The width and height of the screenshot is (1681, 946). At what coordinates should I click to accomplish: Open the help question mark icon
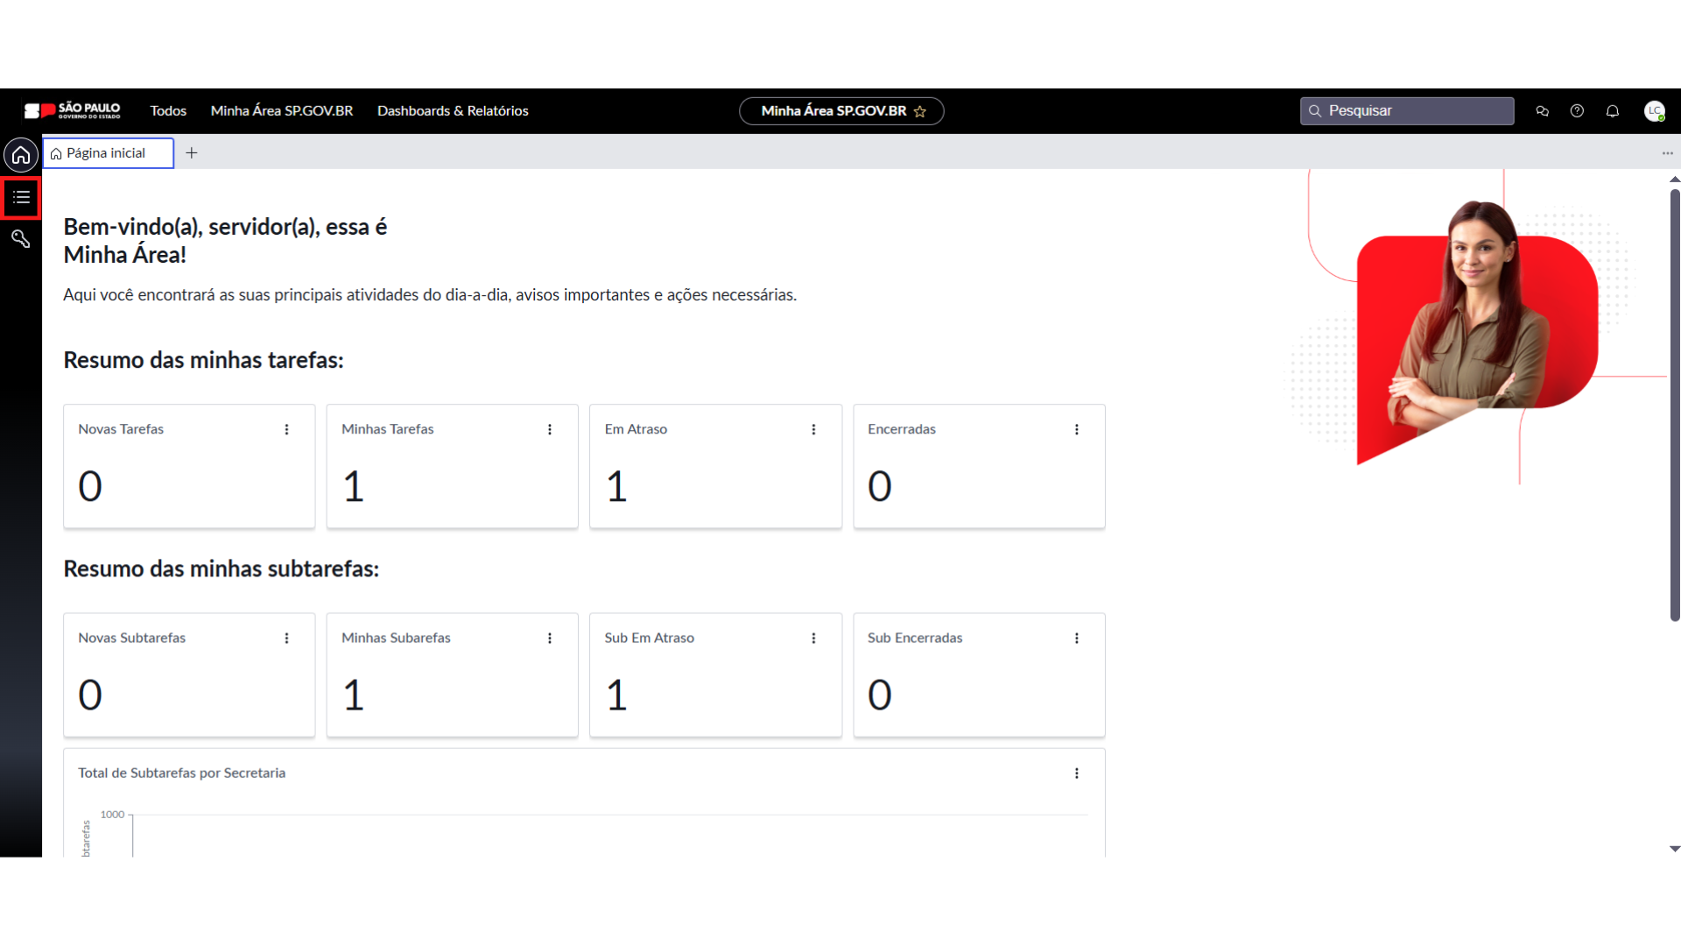[x=1577, y=111]
